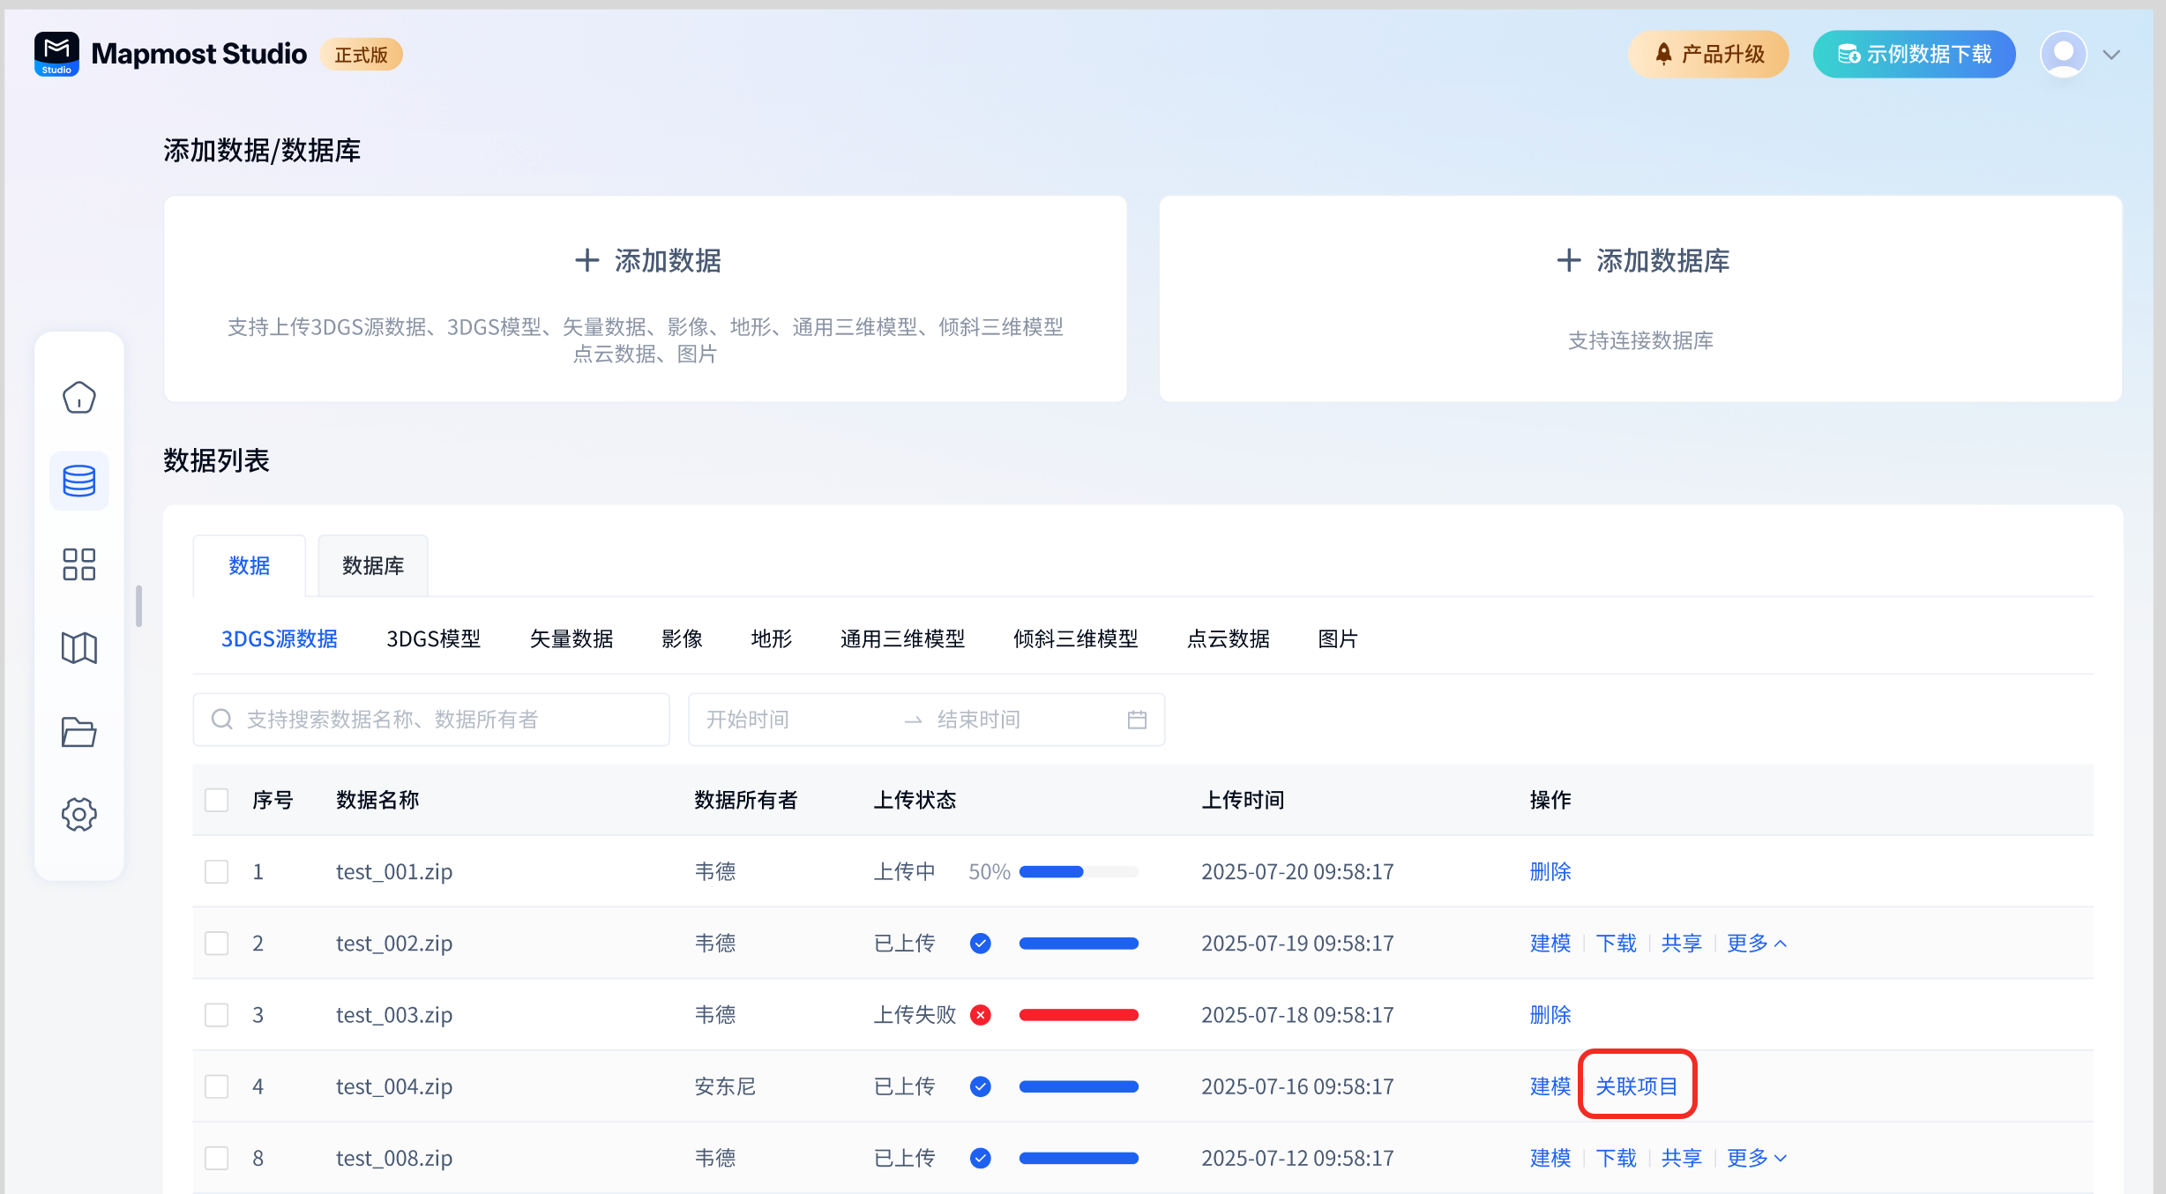This screenshot has width=2166, height=1194.
Task: Select the database icon in sidebar
Action: (x=78, y=481)
